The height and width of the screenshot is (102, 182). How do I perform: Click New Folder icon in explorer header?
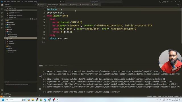(32, 19)
